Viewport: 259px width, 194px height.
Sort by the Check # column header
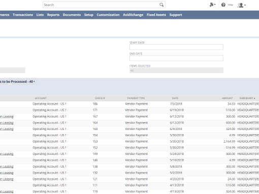coord(100,98)
